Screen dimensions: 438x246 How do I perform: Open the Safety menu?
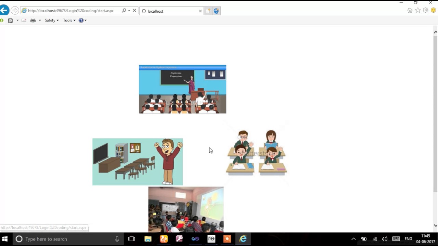(x=52, y=20)
